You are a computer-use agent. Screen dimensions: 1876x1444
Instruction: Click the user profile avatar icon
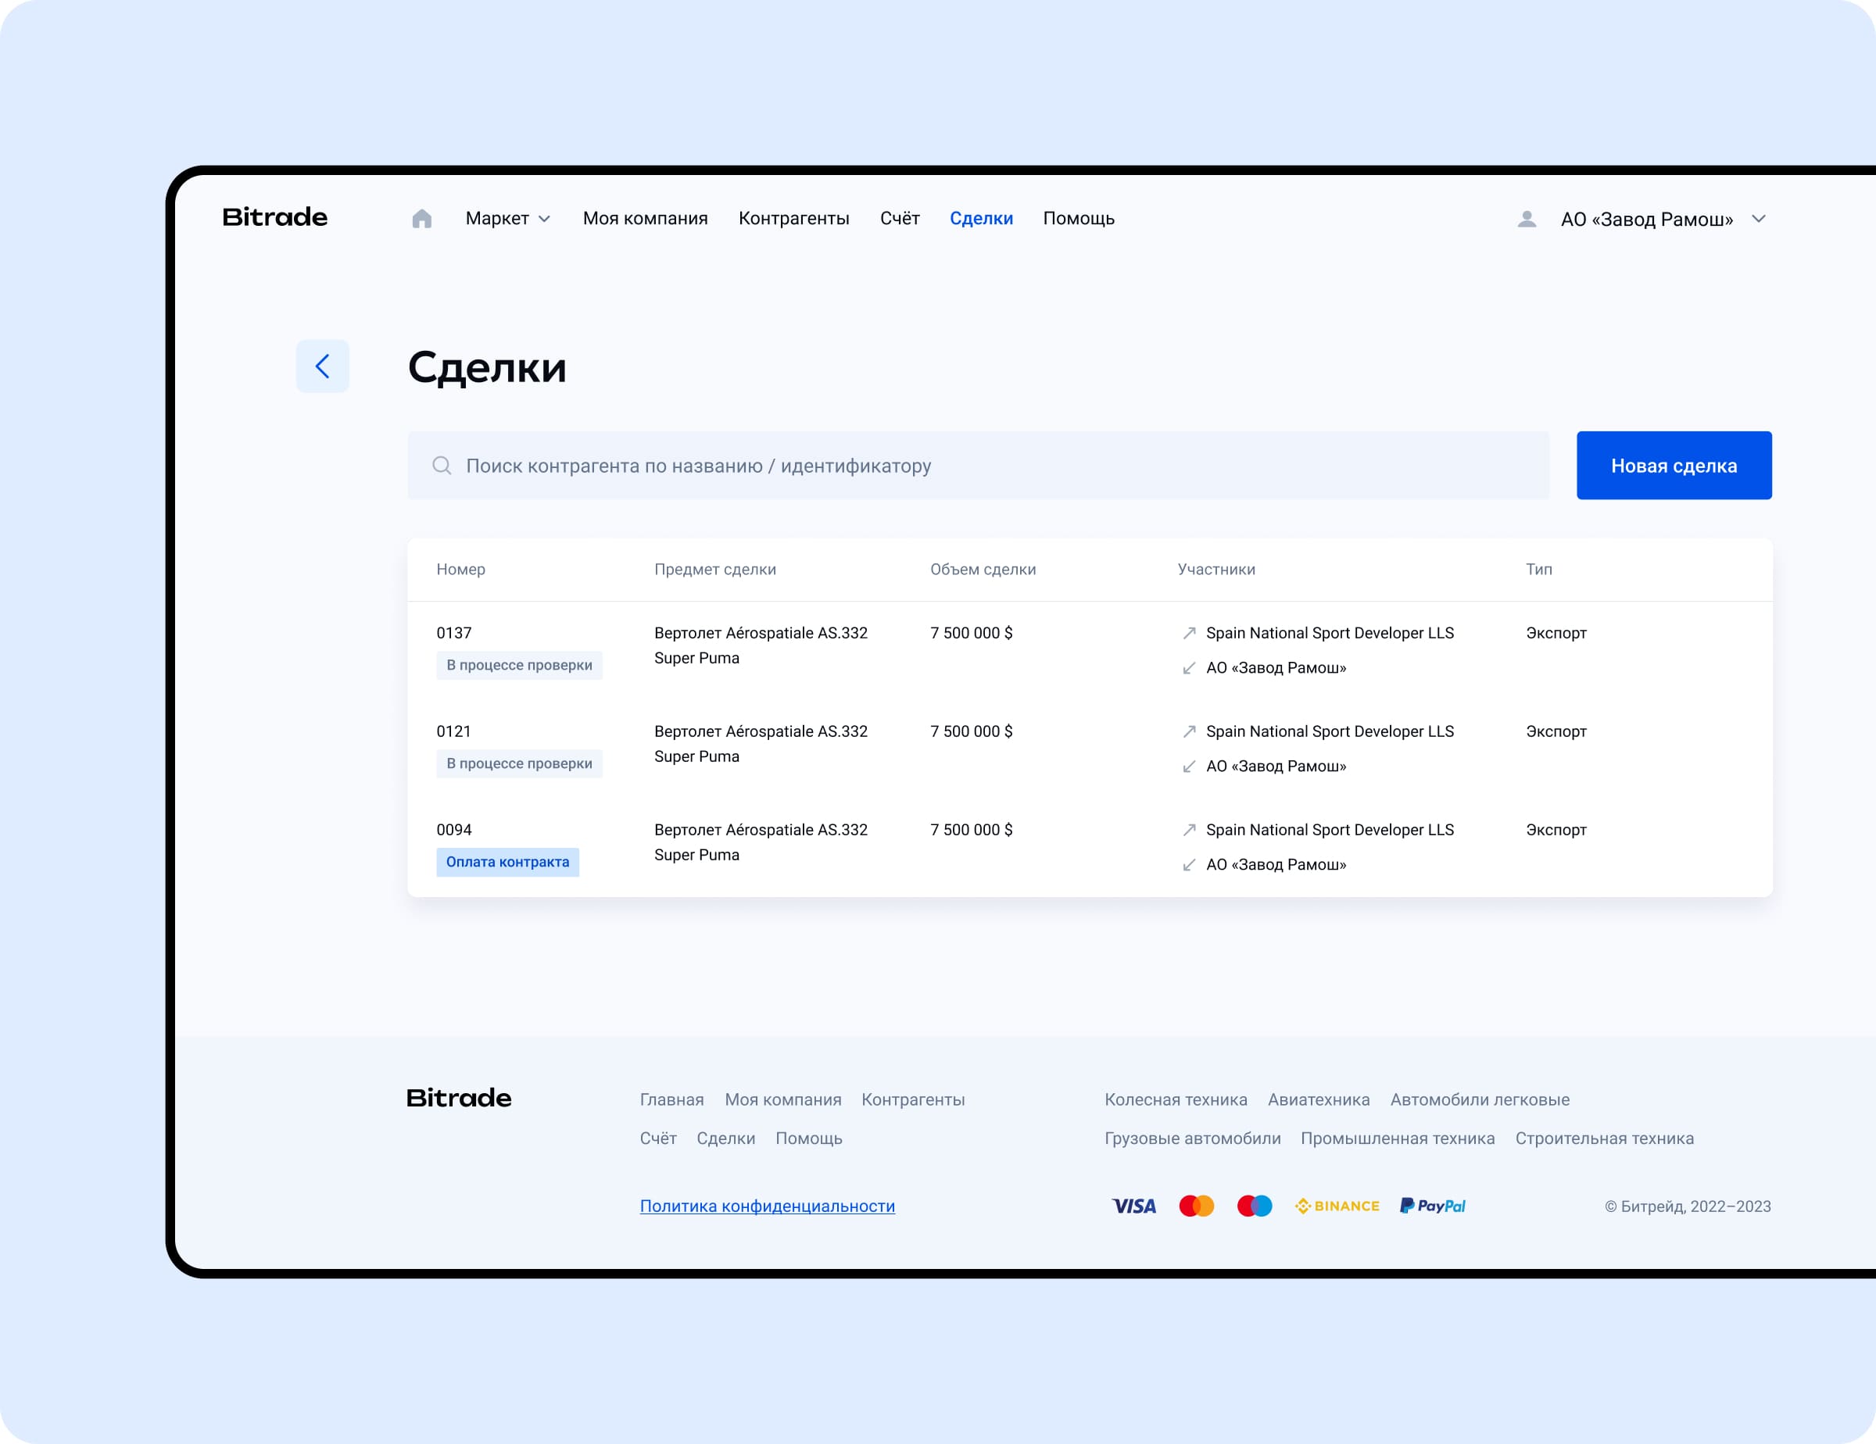tap(1527, 219)
